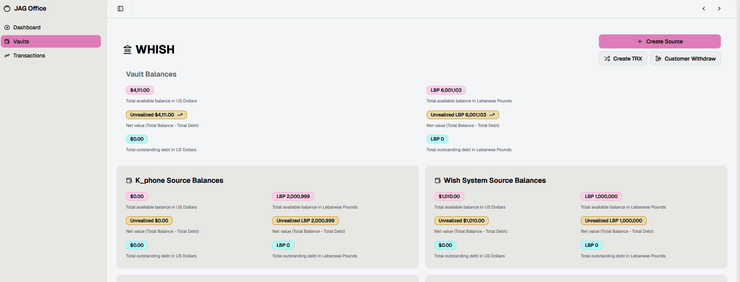Click the LBP 6,001,103 vault balance badge

(446, 90)
